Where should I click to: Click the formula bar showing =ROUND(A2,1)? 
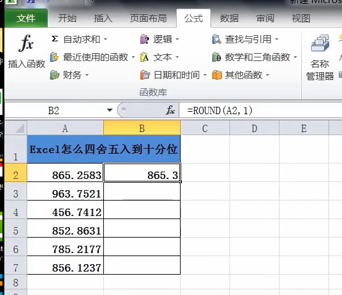pos(260,110)
